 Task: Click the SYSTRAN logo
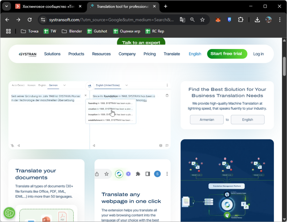(28, 54)
